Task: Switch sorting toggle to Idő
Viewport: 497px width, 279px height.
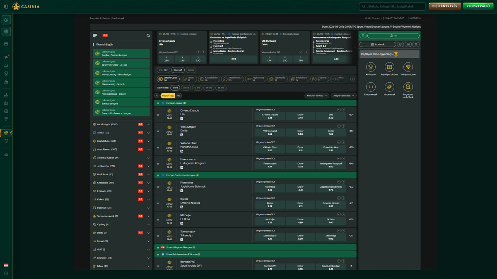Action: point(179,95)
